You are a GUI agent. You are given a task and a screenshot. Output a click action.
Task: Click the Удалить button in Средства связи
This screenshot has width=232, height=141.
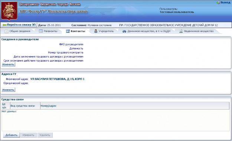pos(45,135)
